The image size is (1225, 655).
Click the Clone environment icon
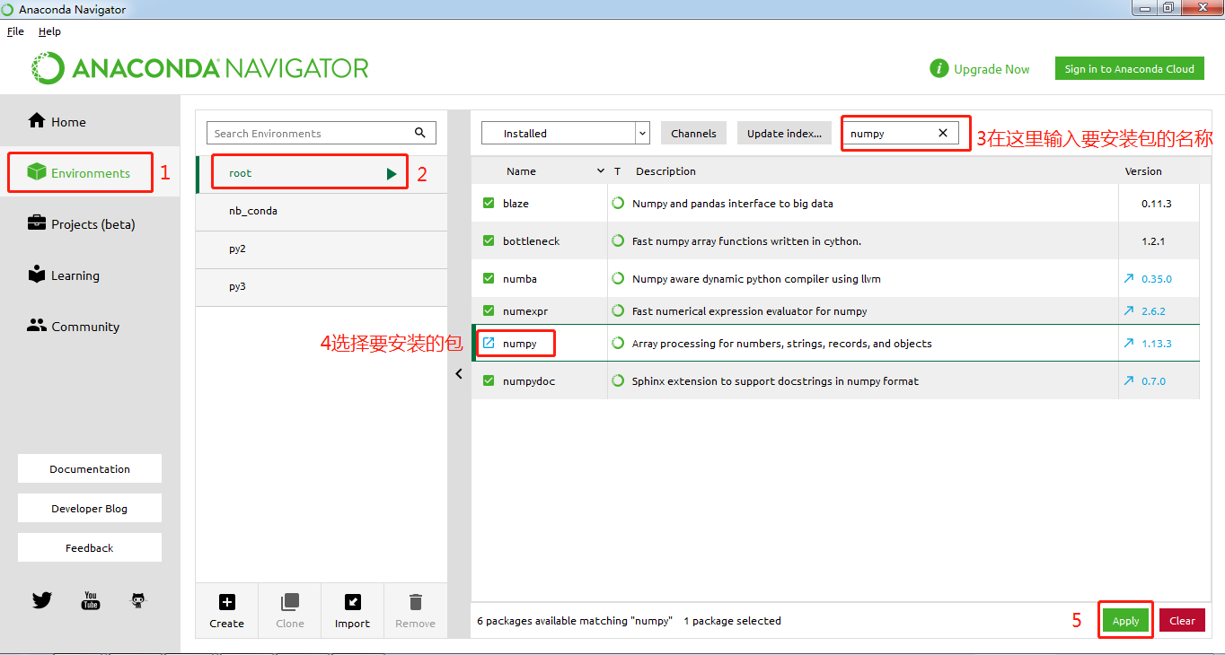[x=290, y=602]
